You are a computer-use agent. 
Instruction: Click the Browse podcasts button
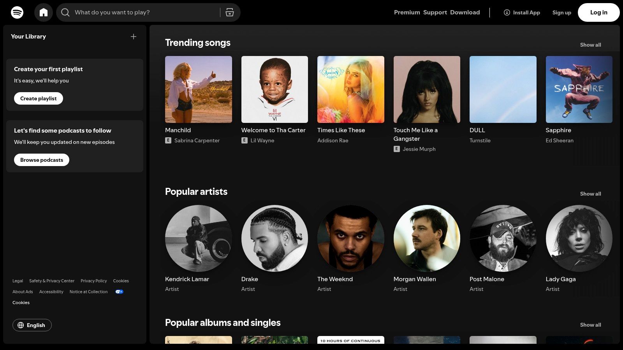42,160
